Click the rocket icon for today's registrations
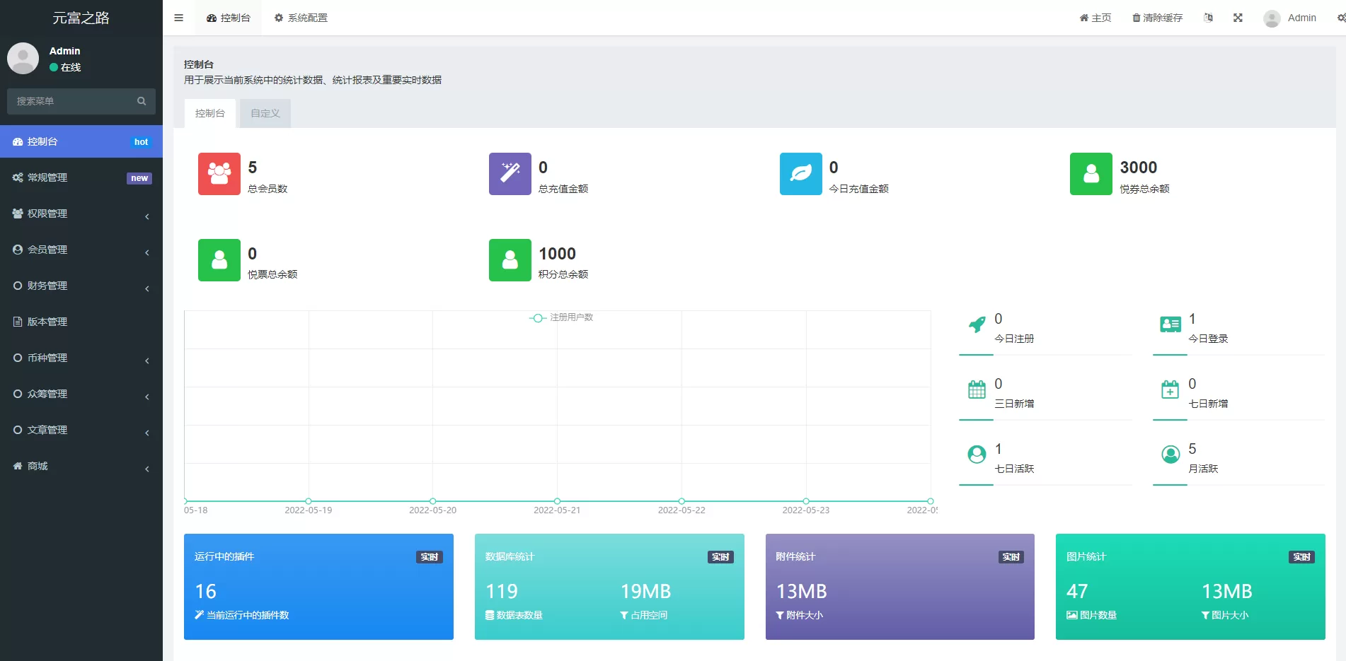The image size is (1346, 661). click(977, 324)
